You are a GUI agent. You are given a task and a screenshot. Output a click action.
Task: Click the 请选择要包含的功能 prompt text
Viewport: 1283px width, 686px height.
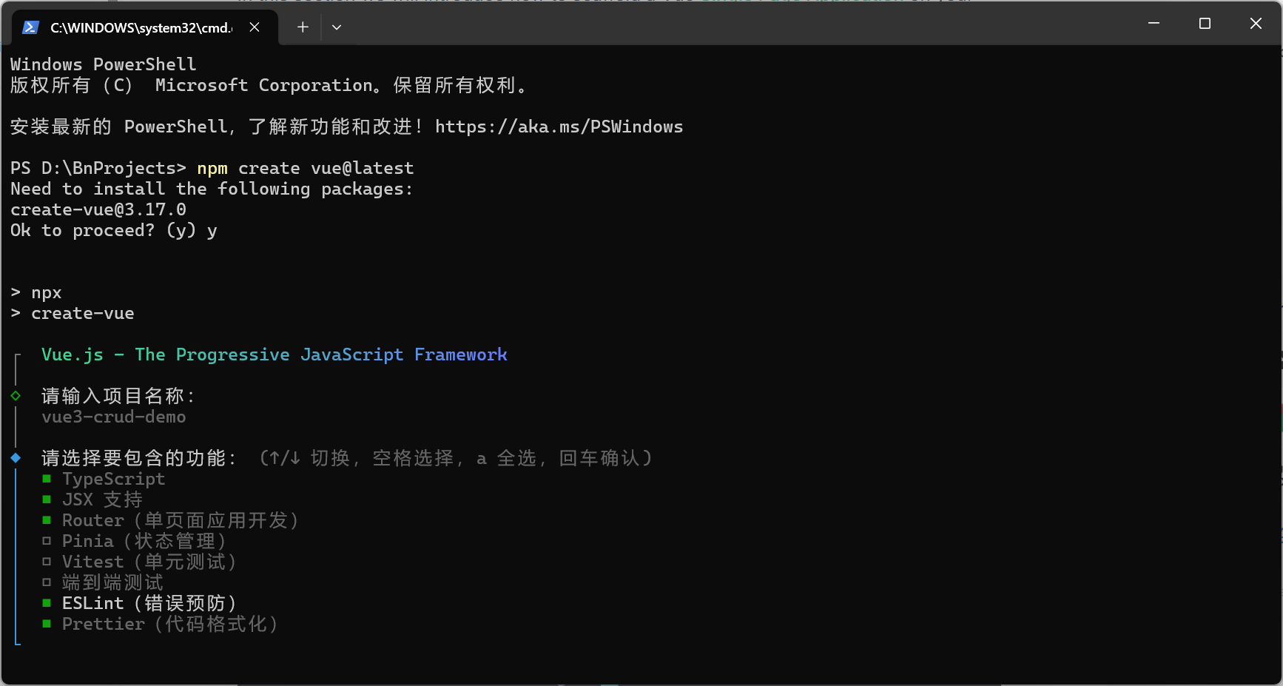click(138, 458)
